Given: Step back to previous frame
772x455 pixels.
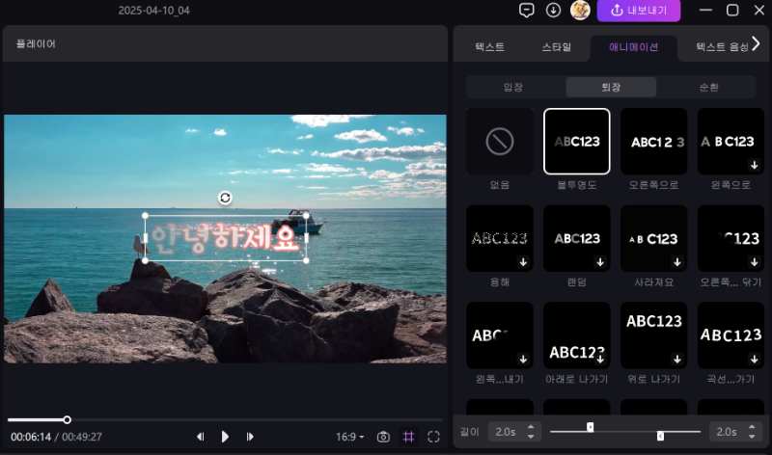Looking at the screenshot, I should tap(201, 437).
